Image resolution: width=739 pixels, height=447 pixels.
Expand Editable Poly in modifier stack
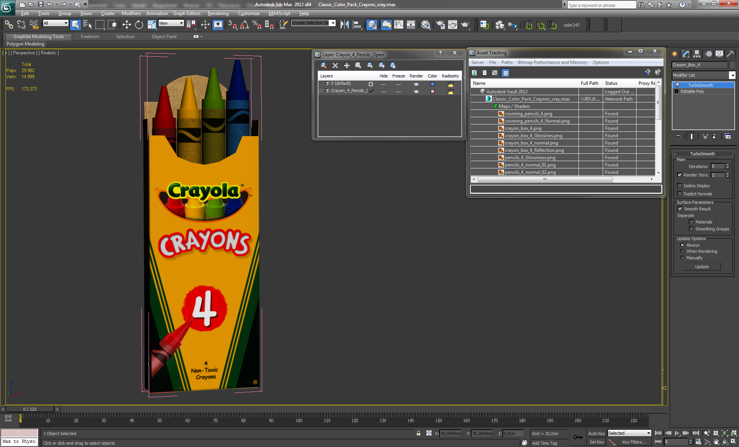(x=676, y=91)
